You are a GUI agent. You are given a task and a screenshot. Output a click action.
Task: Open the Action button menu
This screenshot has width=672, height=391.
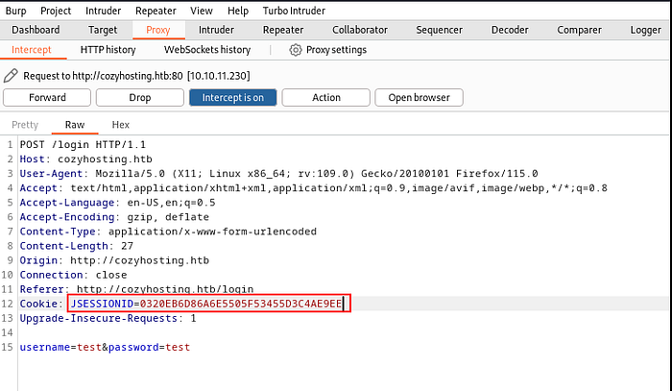(x=326, y=97)
